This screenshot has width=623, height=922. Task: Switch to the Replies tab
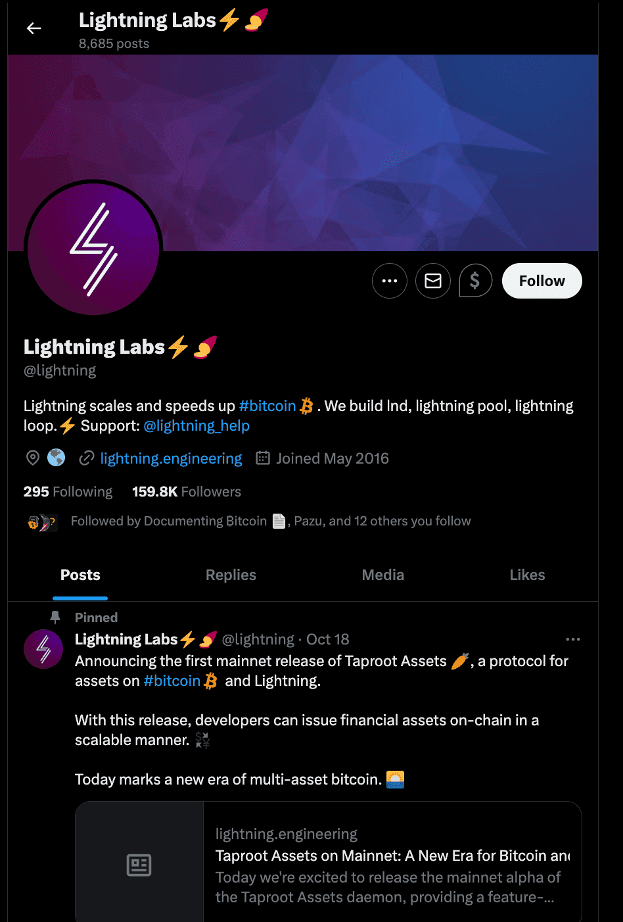(231, 575)
